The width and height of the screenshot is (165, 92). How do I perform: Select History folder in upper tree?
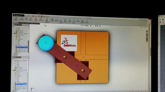[x=19, y=36]
